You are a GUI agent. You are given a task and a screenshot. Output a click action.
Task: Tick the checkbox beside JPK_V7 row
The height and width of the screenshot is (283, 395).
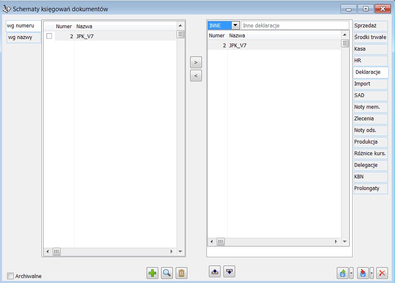49,36
